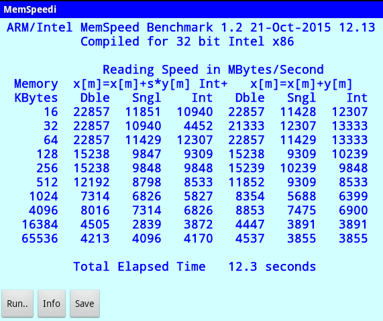Viewport: 383px width, 321px height.
Task: Click the 'x[m]=x[m]+y[m]' column group header
Action: pyautogui.click(x=301, y=84)
